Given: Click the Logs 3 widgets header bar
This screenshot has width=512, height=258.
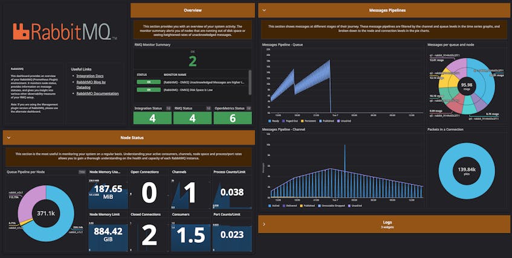Looking at the screenshot, I should click(384, 224).
